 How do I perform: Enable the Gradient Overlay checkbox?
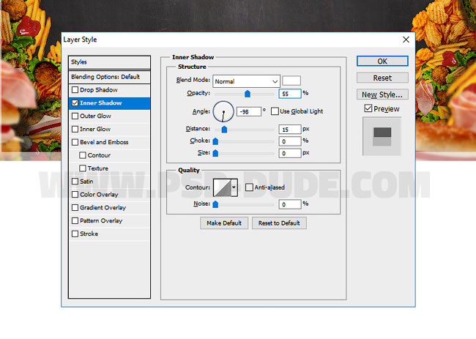point(75,207)
